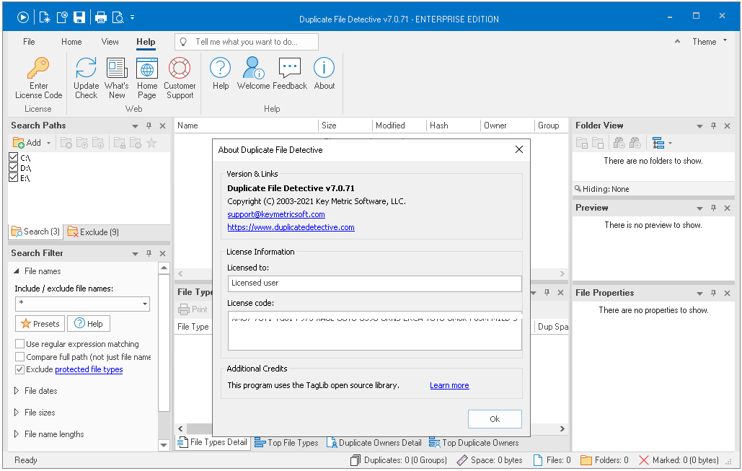The image size is (742, 471).
Task: Open the File menu
Action: point(29,42)
